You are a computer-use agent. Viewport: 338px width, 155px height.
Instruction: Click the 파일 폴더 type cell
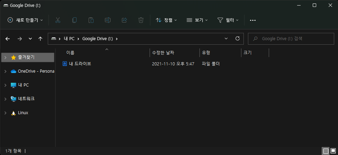coord(211,64)
